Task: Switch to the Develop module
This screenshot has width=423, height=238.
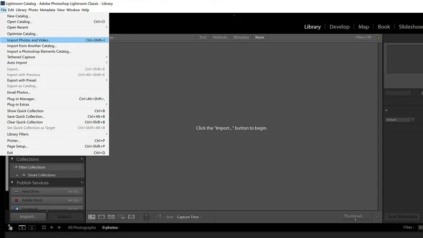Action: pyautogui.click(x=339, y=27)
